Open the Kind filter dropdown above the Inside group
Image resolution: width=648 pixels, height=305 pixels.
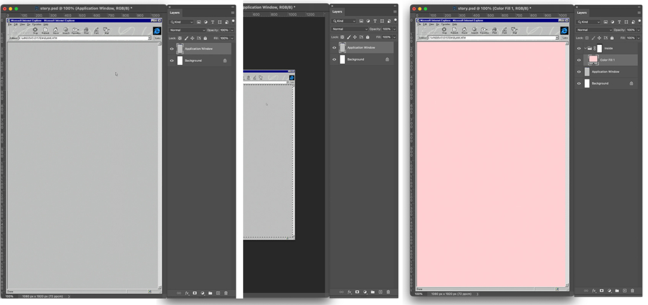tap(588, 22)
